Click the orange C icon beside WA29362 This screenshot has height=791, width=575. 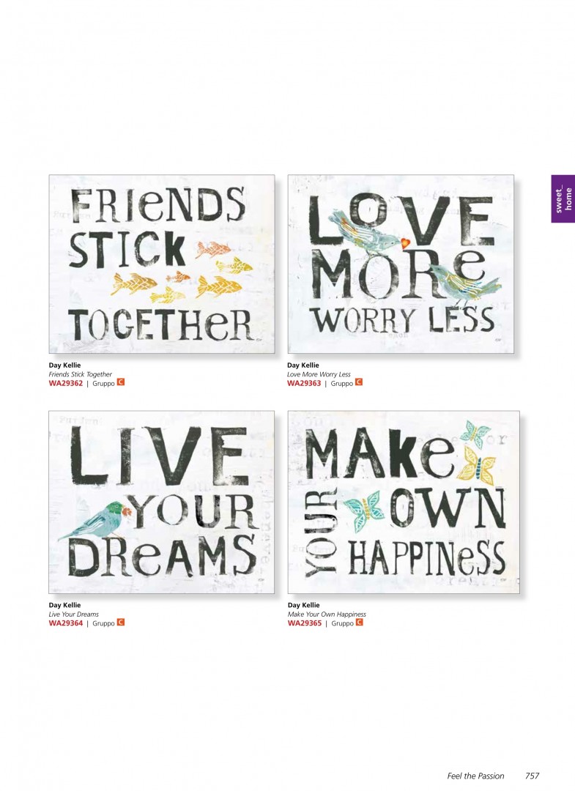point(121,382)
